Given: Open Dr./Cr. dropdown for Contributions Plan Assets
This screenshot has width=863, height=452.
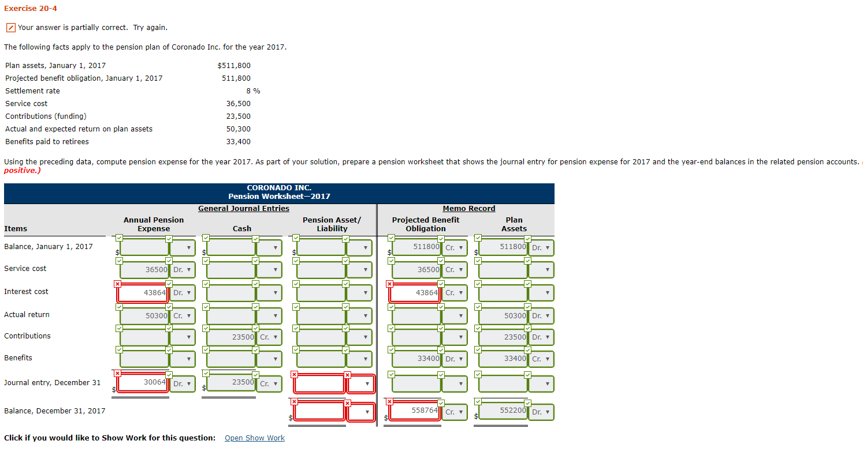Looking at the screenshot, I should click(541, 337).
